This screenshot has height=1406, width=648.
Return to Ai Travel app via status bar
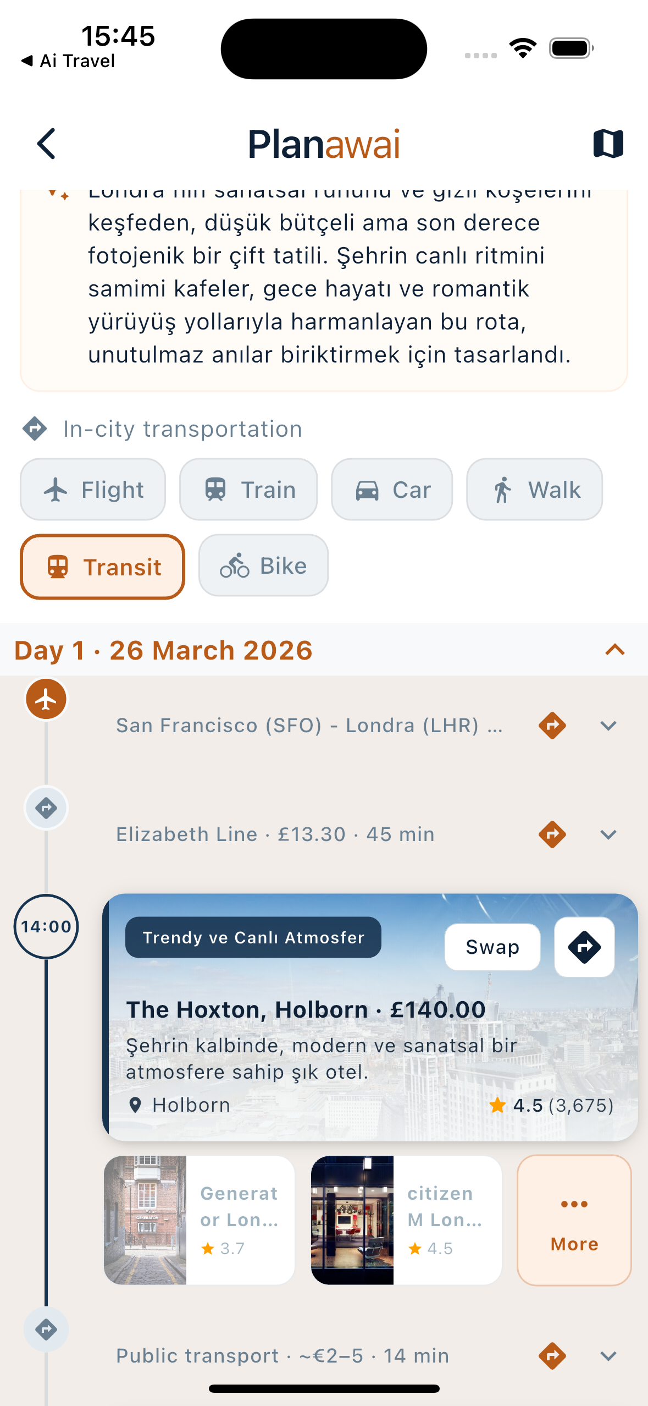(x=68, y=61)
